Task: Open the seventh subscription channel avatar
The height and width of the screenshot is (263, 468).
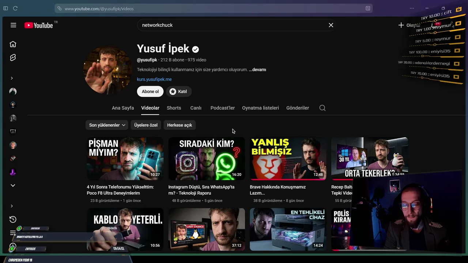Action: (x=13, y=172)
